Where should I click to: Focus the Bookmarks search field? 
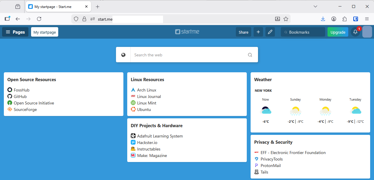(303, 32)
